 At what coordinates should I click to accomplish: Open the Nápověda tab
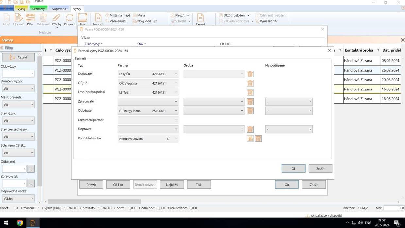(x=59, y=9)
